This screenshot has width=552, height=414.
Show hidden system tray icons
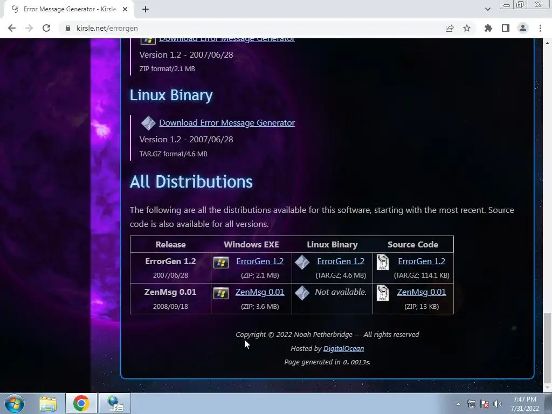pos(458,404)
